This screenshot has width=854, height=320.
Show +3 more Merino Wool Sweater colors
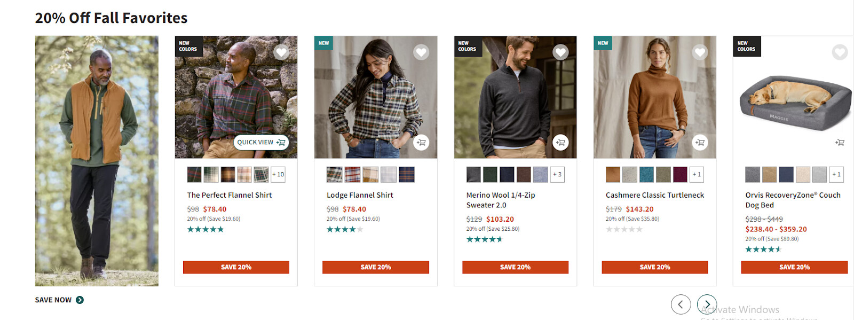pos(557,175)
